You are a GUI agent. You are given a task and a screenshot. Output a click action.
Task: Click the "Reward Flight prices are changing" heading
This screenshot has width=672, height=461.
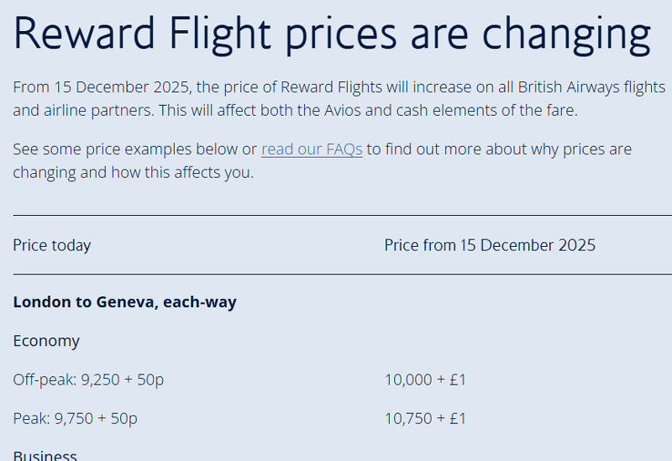tap(332, 34)
